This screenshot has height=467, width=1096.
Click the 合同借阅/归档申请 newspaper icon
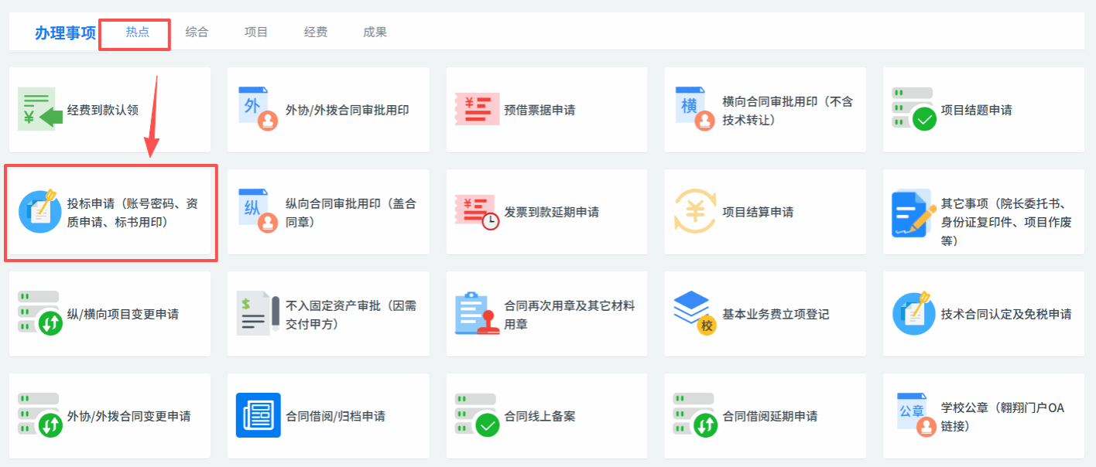click(258, 415)
